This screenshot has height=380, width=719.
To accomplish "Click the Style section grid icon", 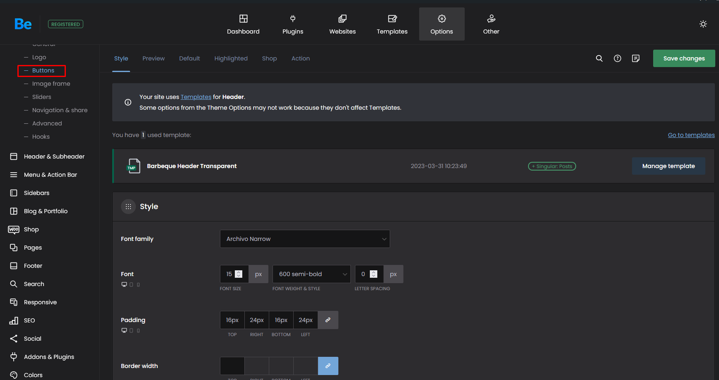I will point(128,207).
